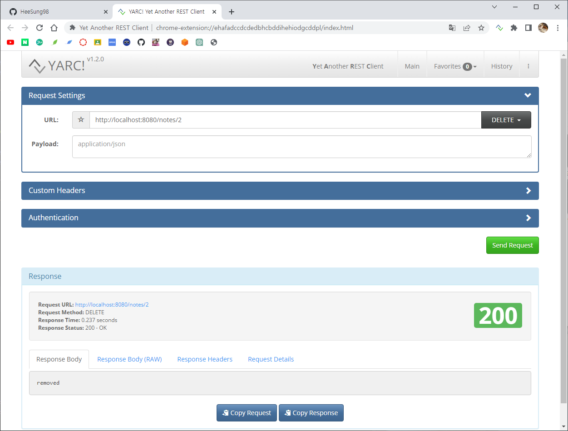568x431 pixels.
Task: Open the extensions puzzle-piece menu
Action: [514, 28]
